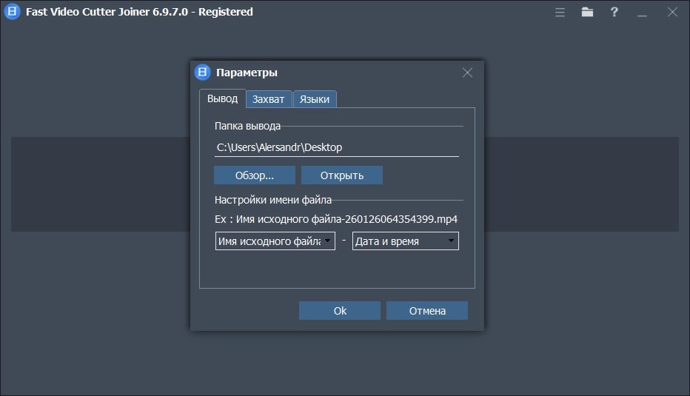This screenshot has width=690, height=396.
Task: Minimize the Fast Video Cutter Joiner window
Action: [x=642, y=12]
